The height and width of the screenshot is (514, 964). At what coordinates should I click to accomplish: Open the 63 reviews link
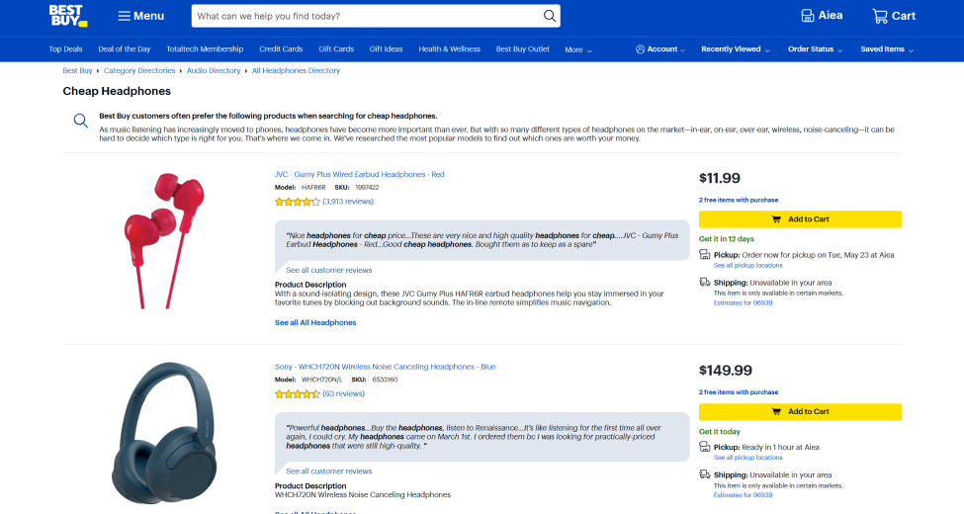[x=344, y=394]
